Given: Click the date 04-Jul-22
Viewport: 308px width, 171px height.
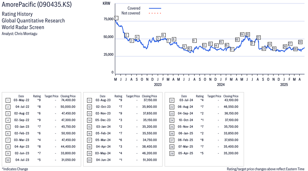Looking at the screenshot, I should click(22, 107).
